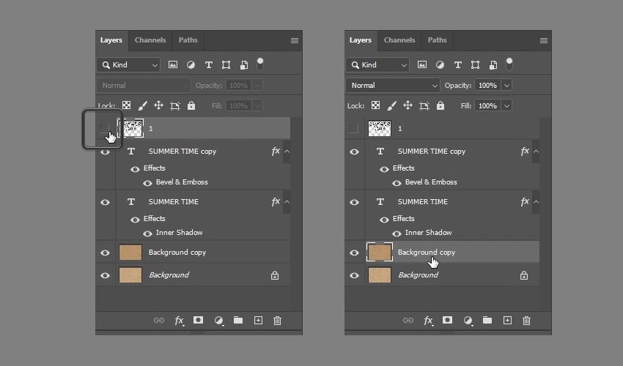This screenshot has height=366, width=623.
Task: Open Normal blend mode dropdown, right panel
Action: 393,86
